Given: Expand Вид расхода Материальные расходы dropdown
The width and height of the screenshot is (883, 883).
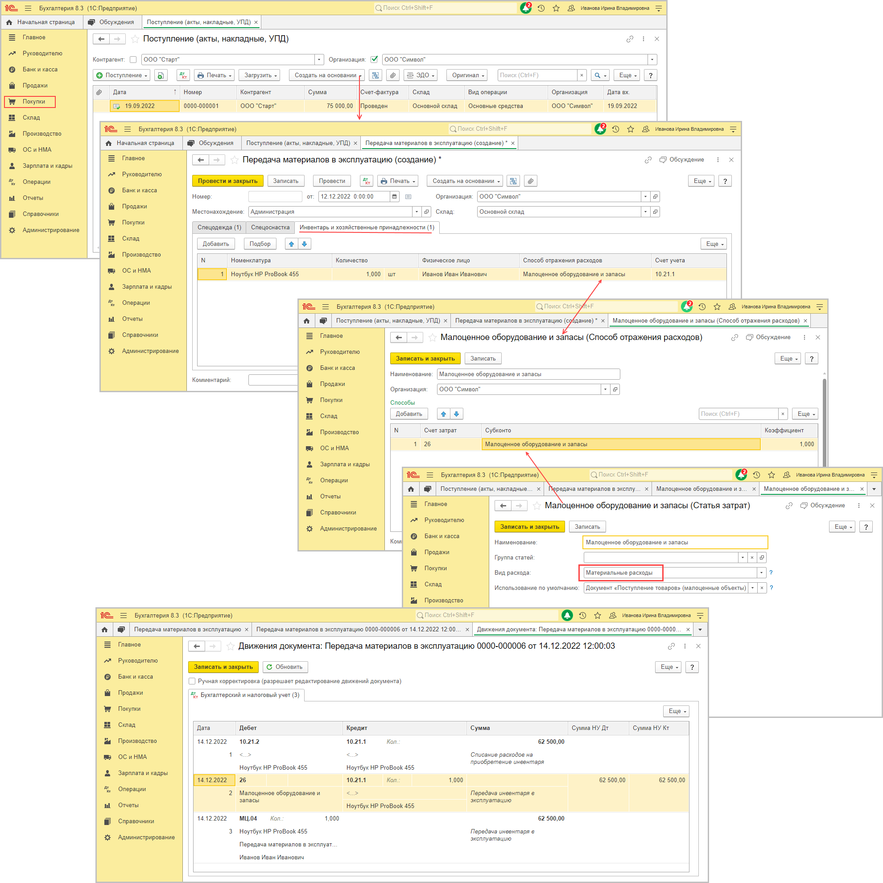Looking at the screenshot, I should pyautogui.click(x=761, y=572).
